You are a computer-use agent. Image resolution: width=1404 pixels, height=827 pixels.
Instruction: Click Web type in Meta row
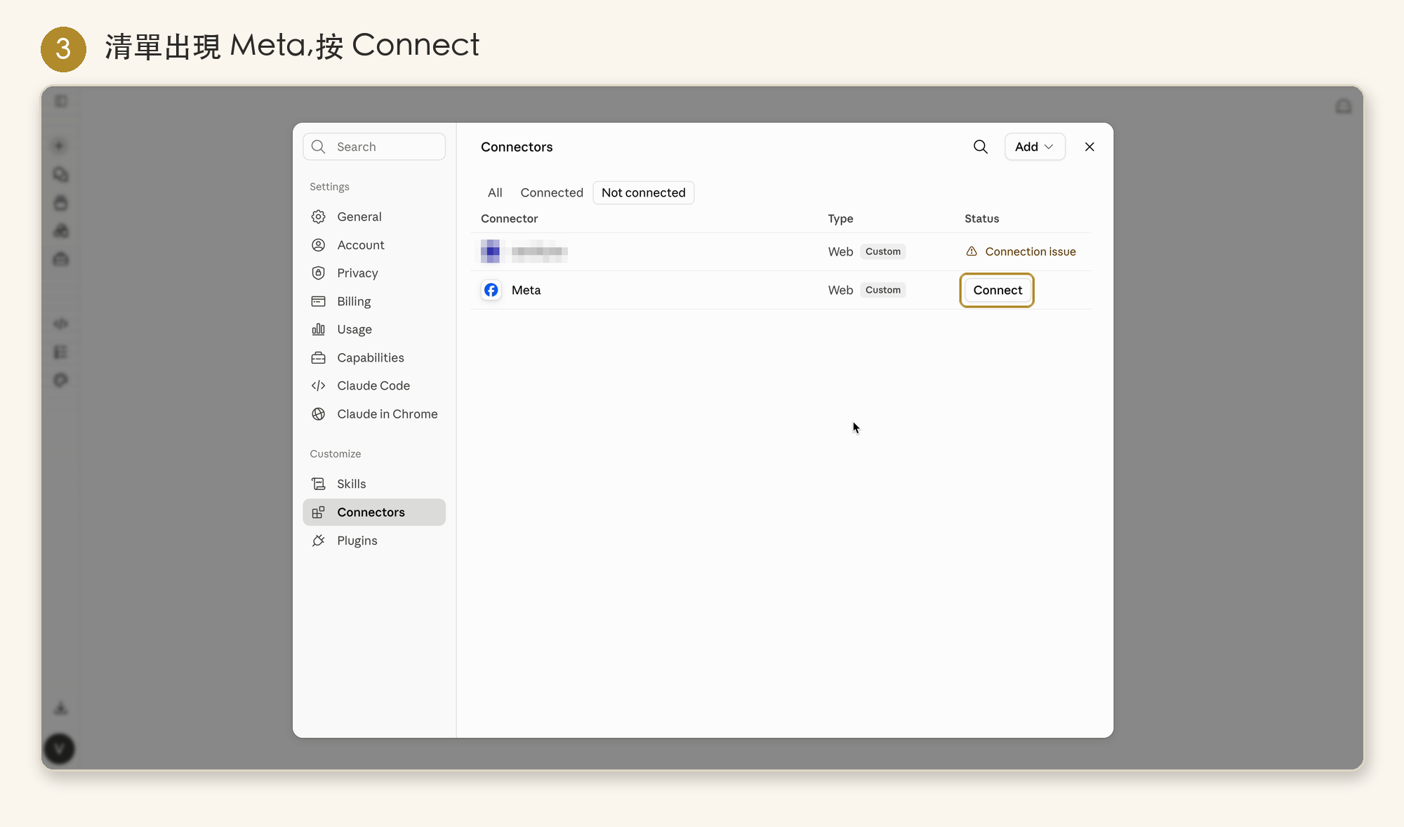(840, 290)
